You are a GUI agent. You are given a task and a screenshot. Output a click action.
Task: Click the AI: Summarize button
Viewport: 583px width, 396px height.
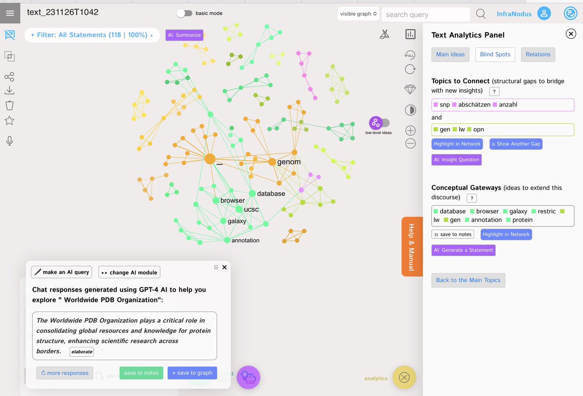184,35
